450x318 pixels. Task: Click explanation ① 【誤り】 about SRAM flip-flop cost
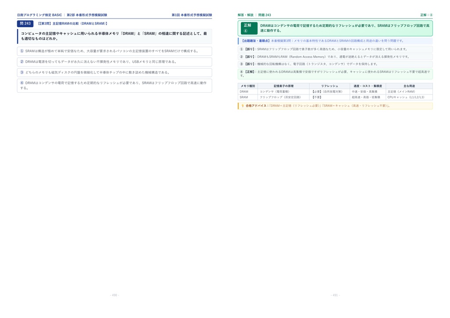tap(335, 49)
